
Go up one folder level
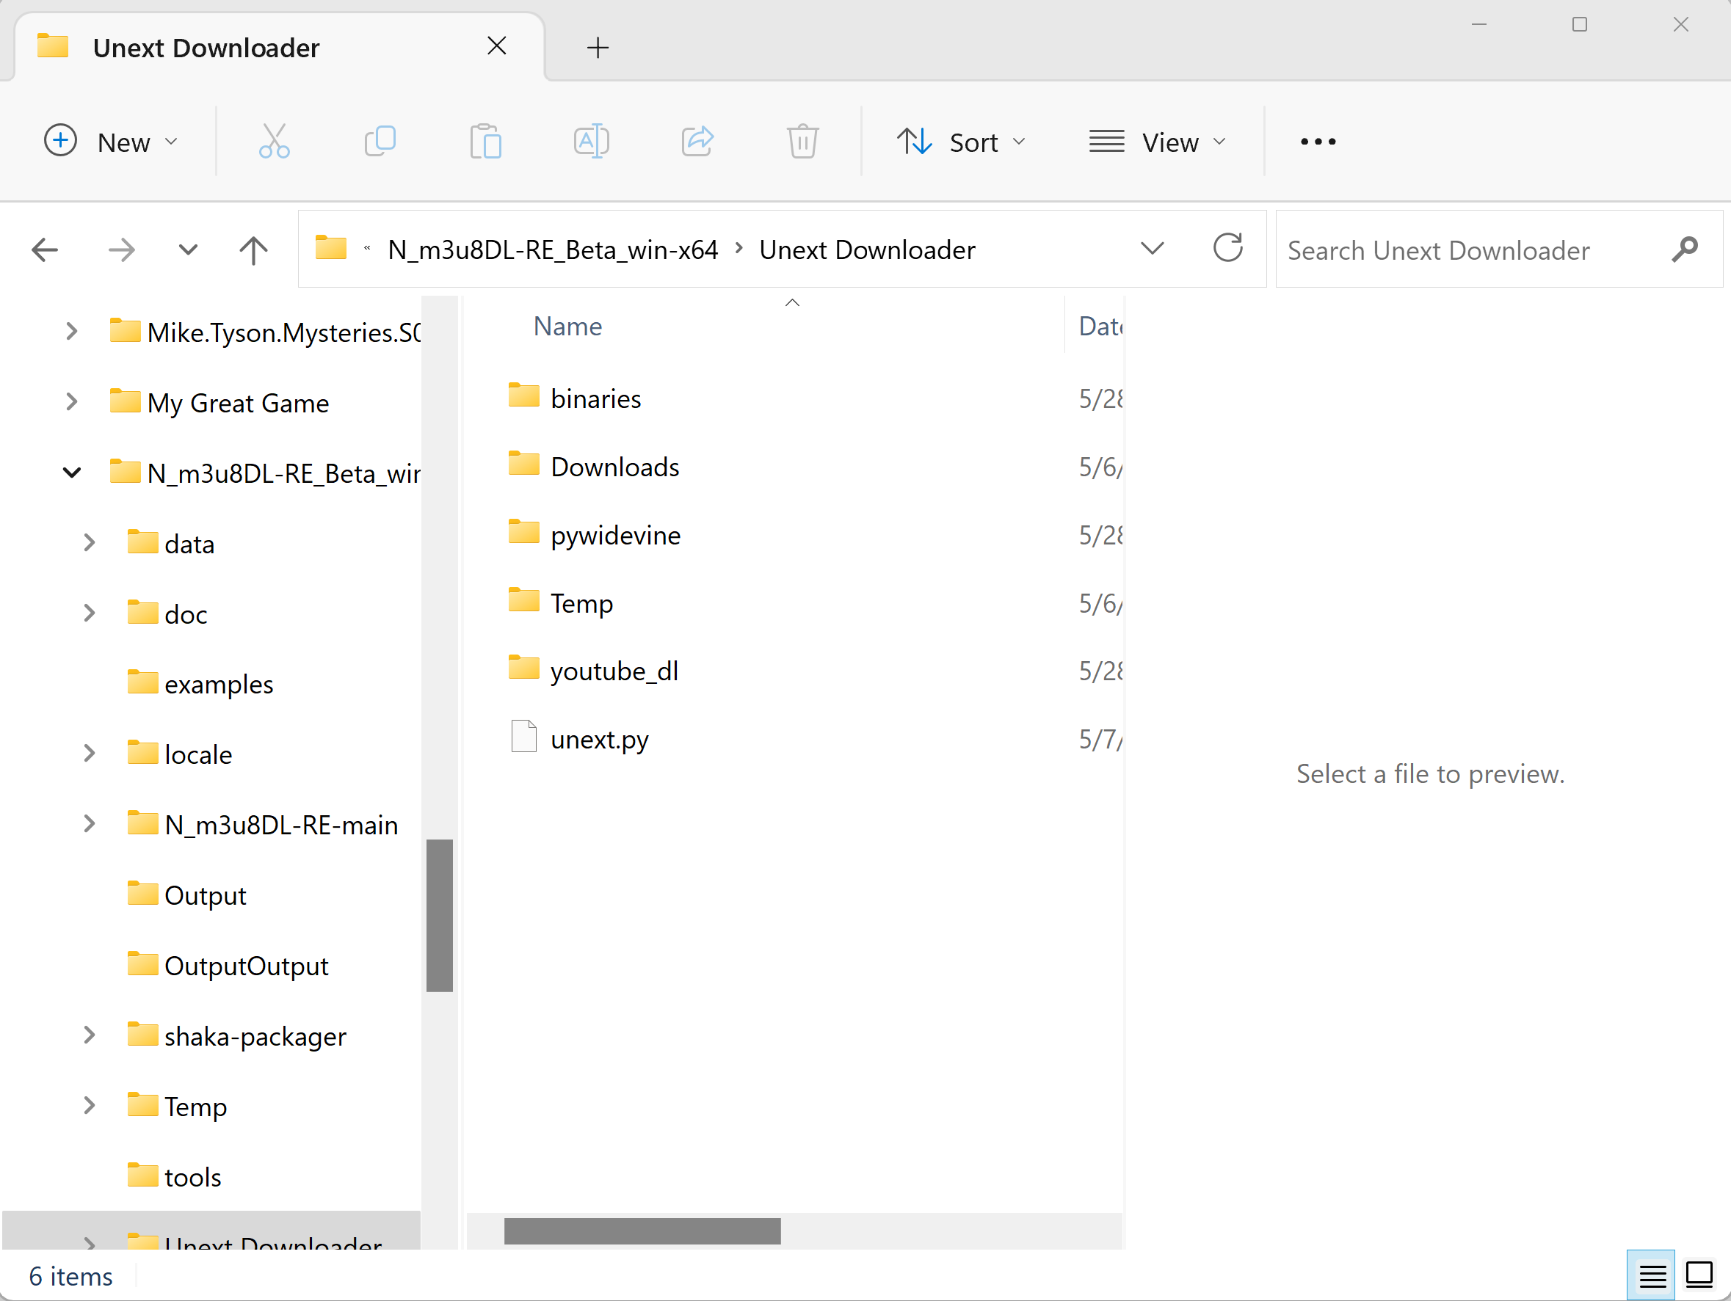coord(253,250)
